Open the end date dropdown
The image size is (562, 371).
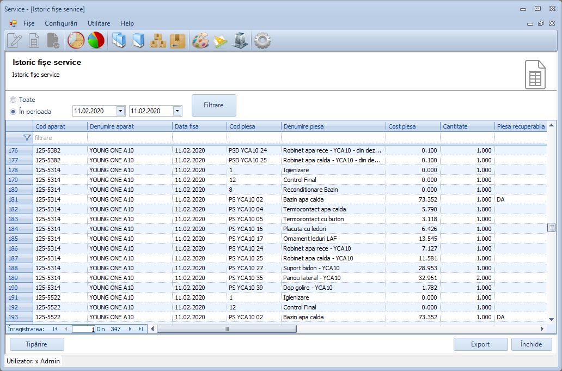click(x=177, y=111)
